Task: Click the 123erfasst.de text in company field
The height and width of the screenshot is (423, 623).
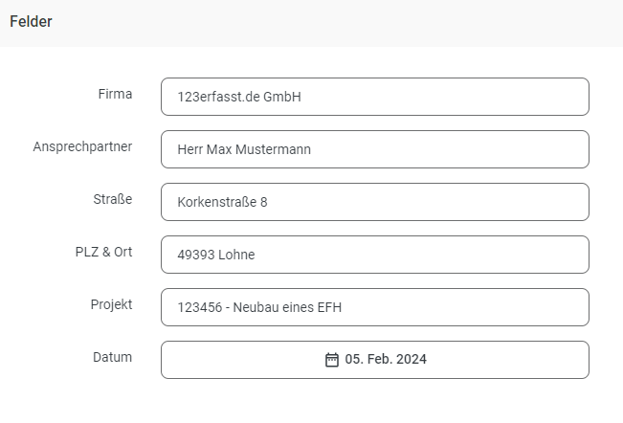Action: point(218,97)
